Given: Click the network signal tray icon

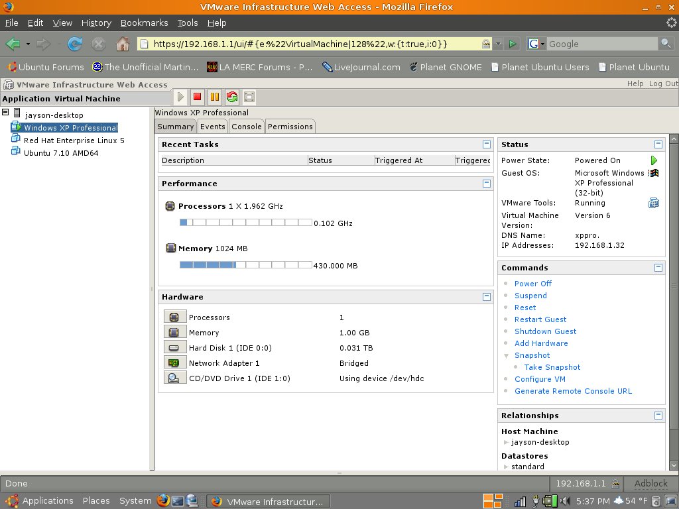Looking at the screenshot, I should pyautogui.click(x=520, y=502).
